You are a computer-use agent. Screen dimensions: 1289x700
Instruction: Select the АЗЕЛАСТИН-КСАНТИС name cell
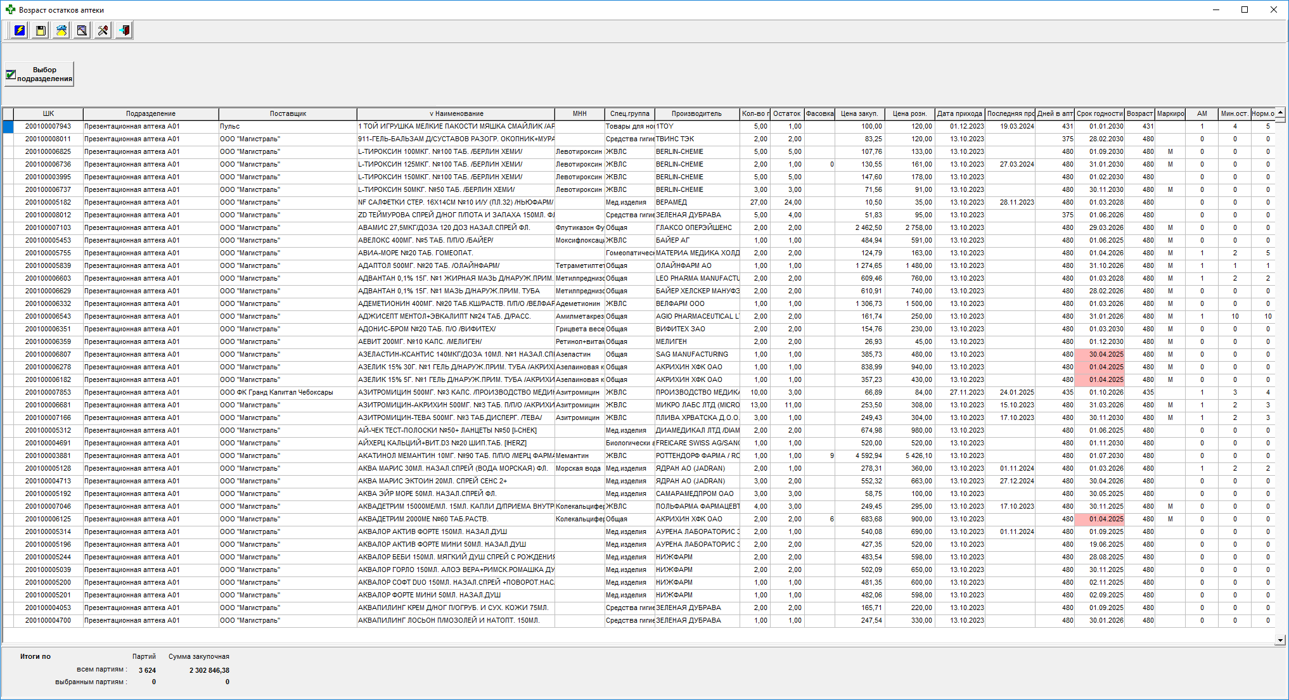[x=456, y=355]
